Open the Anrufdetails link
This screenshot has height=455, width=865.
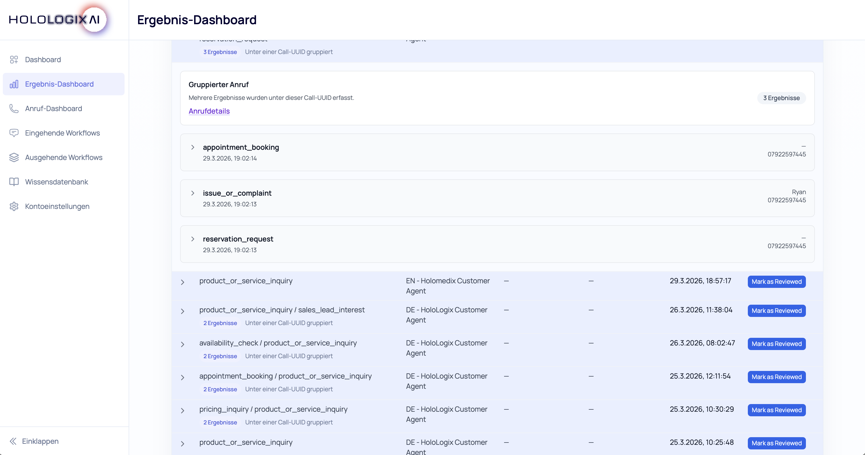click(209, 111)
